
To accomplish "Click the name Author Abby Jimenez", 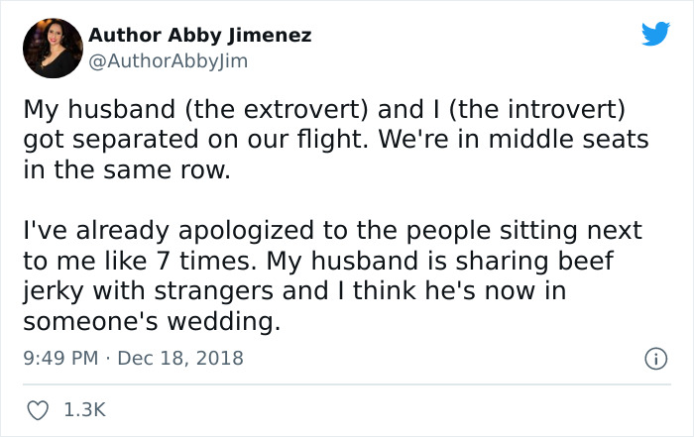I will pos(199,36).
